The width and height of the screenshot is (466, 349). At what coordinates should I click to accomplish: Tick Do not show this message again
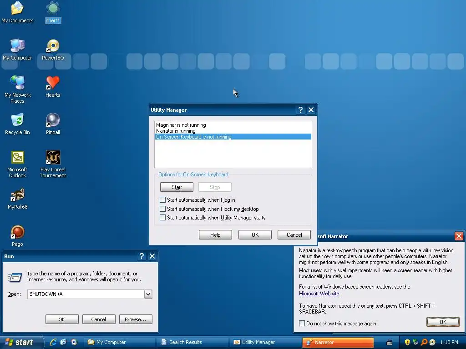pos(302,323)
